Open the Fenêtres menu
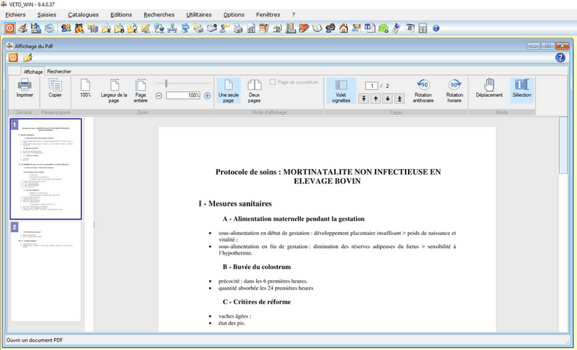The image size is (577, 350). 268,15
